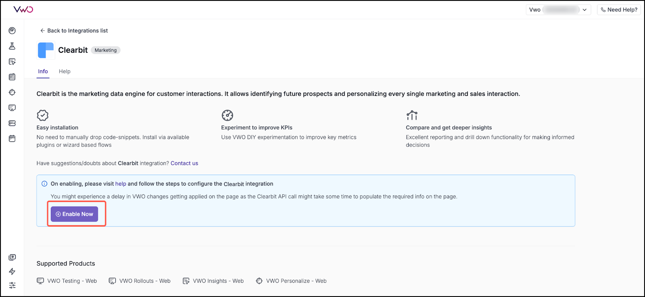Open the settings sliders icon in sidebar

[12, 285]
